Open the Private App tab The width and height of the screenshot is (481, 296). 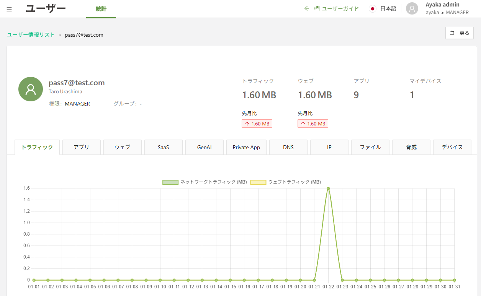(246, 147)
